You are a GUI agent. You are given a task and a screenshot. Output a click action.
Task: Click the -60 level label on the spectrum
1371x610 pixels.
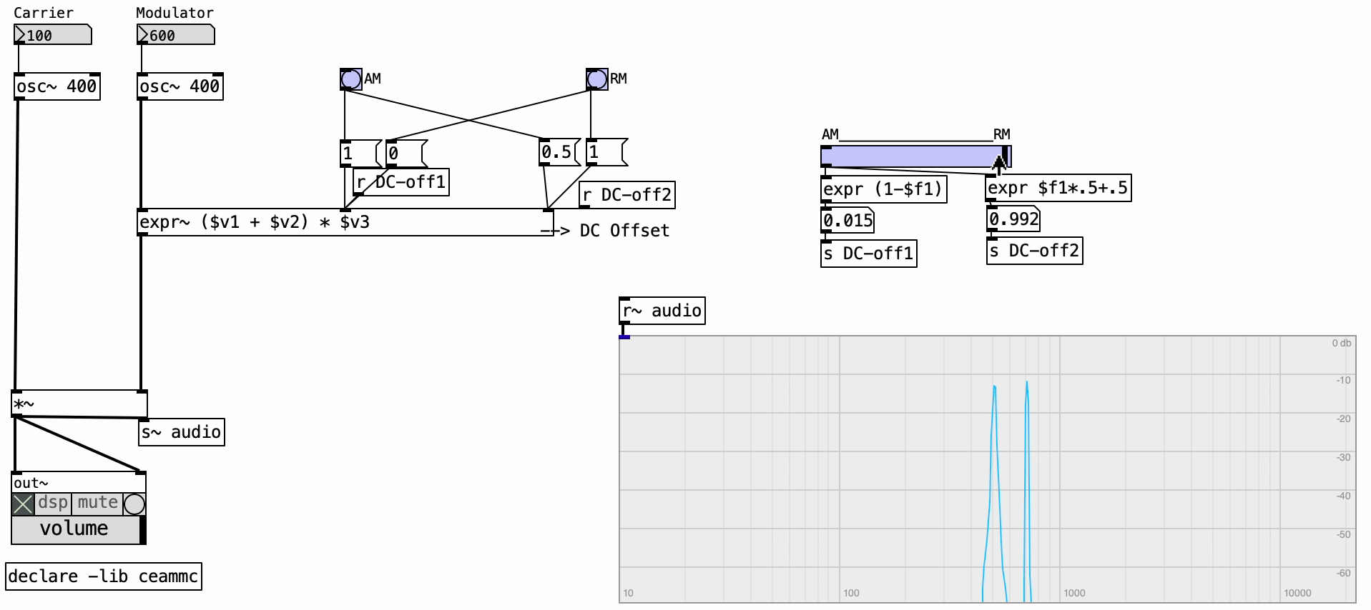[1344, 573]
